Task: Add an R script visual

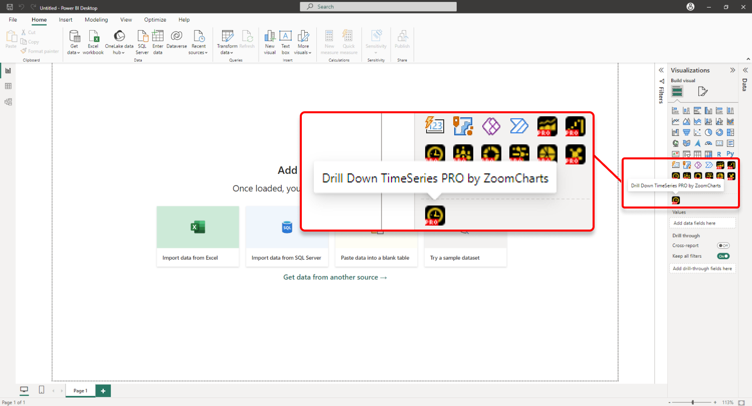Action: [719, 154]
